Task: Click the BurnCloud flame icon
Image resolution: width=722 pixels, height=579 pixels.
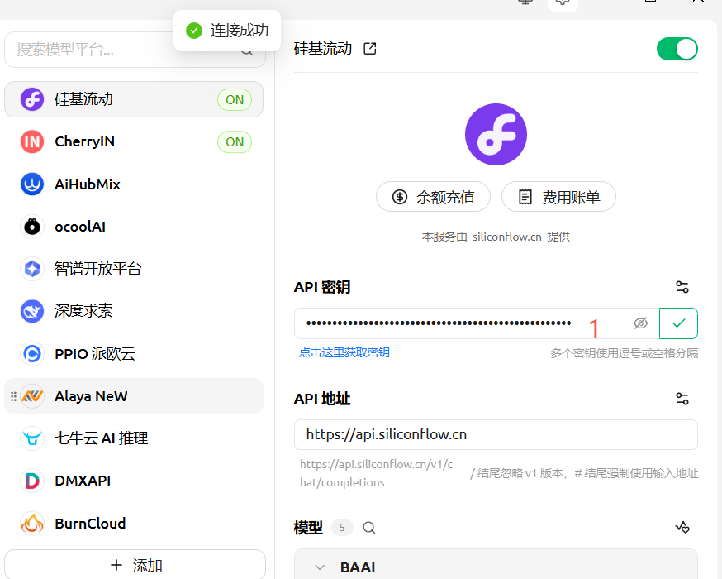Action: coord(32,524)
